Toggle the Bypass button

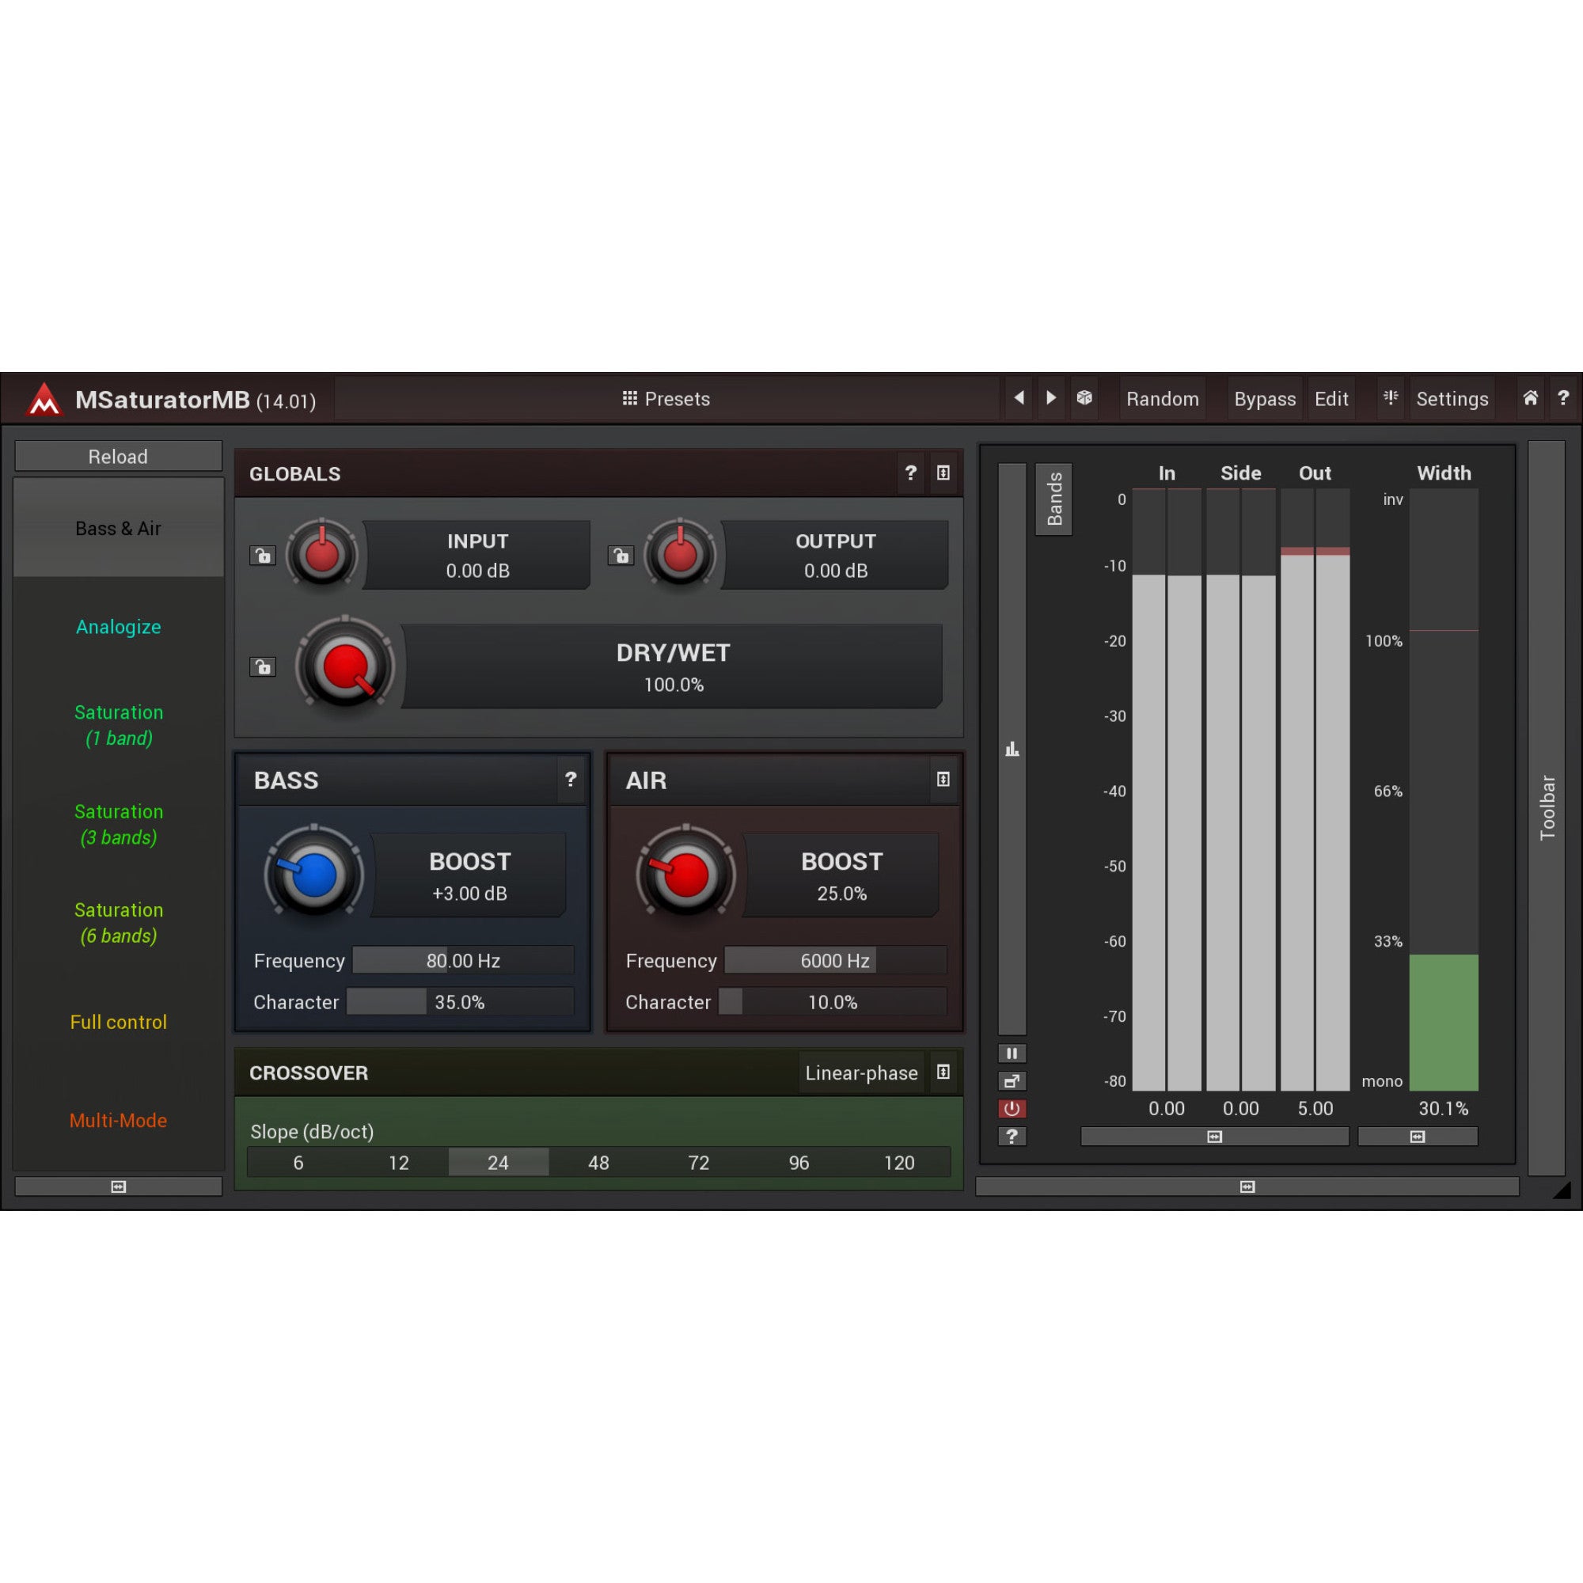pos(1264,399)
